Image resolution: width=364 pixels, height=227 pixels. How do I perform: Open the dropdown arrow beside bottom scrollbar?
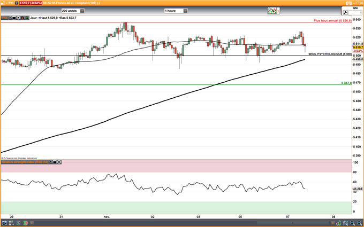click(x=332, y=223)
